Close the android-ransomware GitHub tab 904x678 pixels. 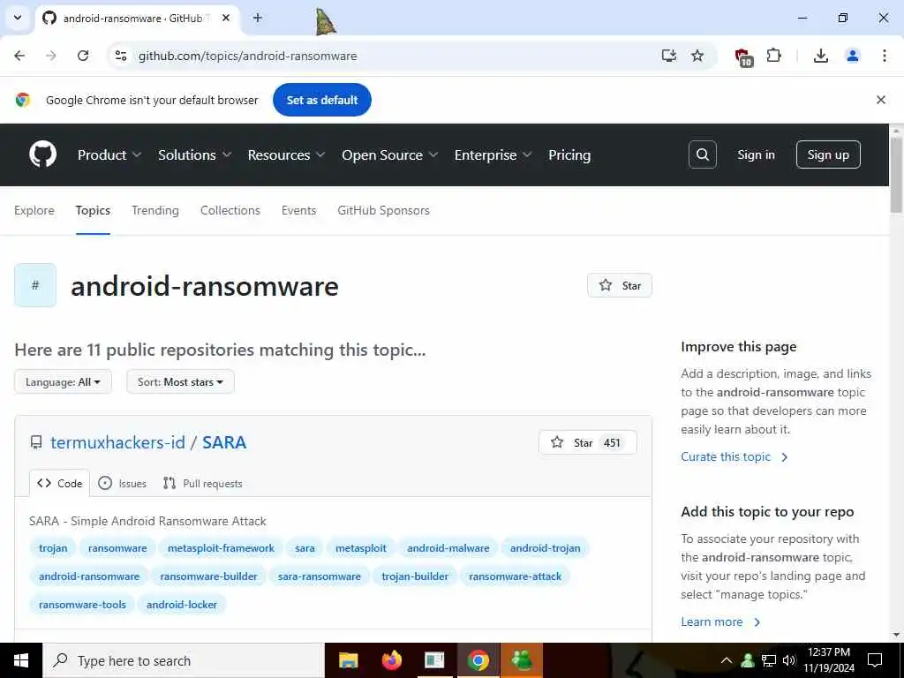click(226, 18)
